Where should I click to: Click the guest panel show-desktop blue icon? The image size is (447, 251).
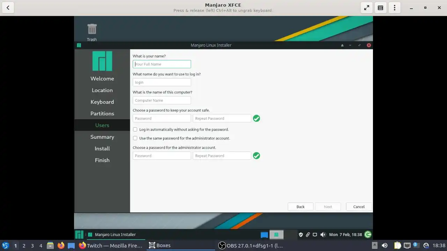tap(264, 235)
